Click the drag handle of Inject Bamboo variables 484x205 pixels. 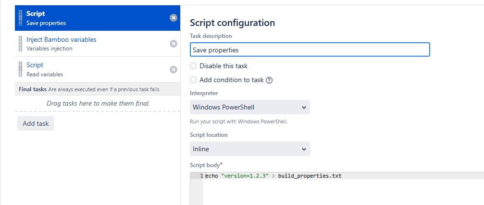pyautogui.click(x=20, y=44)
